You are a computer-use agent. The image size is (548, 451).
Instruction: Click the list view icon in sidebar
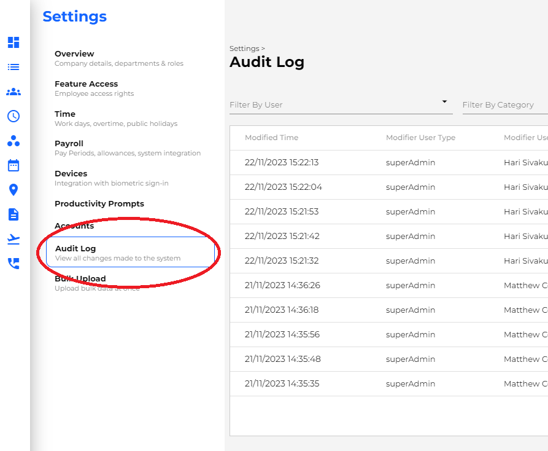pos(14,67)
